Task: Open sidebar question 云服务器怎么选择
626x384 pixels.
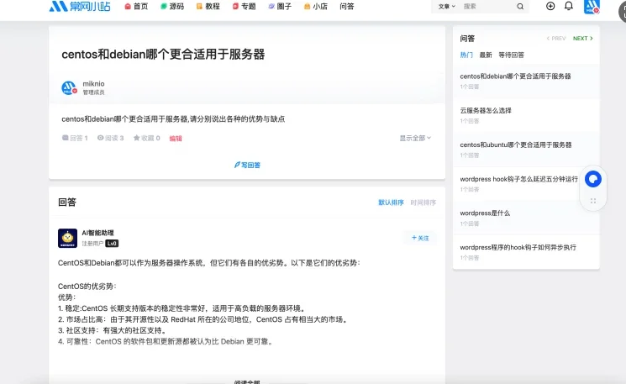Action: pos(486,111)
